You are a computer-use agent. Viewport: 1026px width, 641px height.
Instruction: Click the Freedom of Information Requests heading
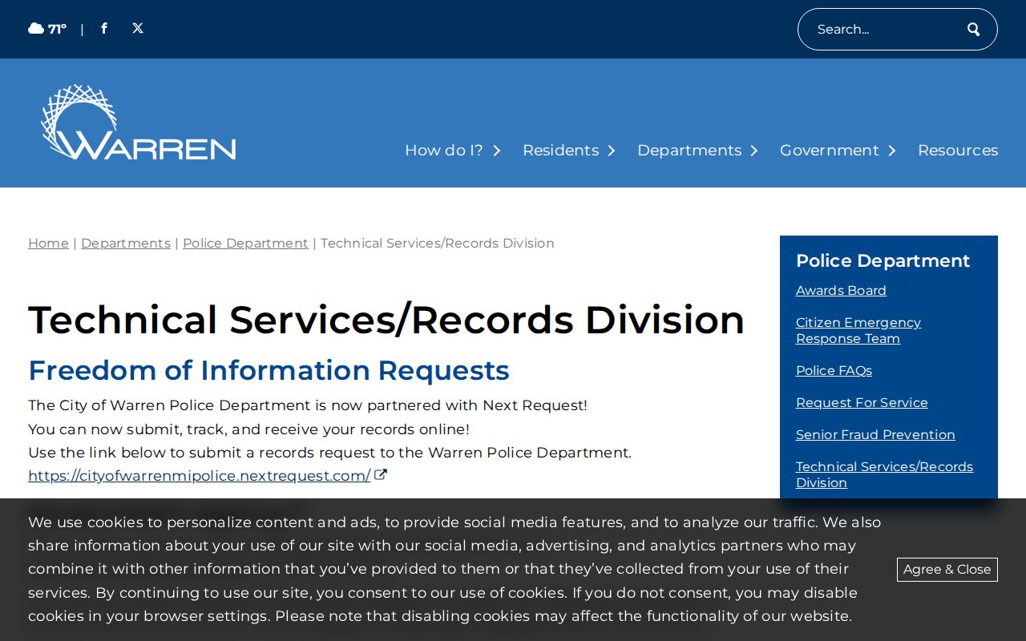[x=269, y=371]
